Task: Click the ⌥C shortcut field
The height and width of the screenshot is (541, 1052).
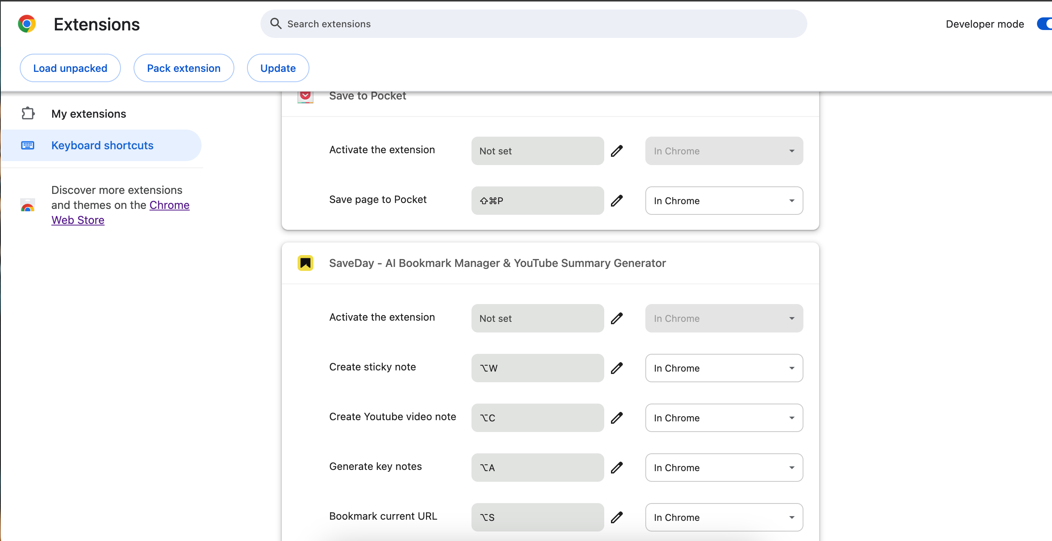Action: (x=537, y=418)
